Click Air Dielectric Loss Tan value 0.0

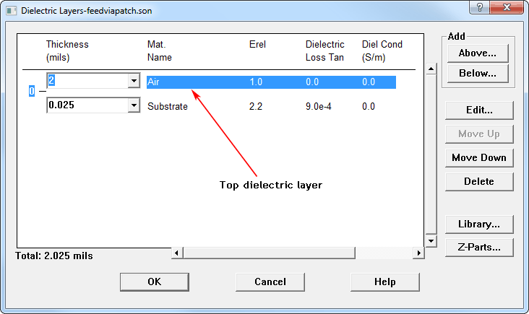tap(312, 82)
